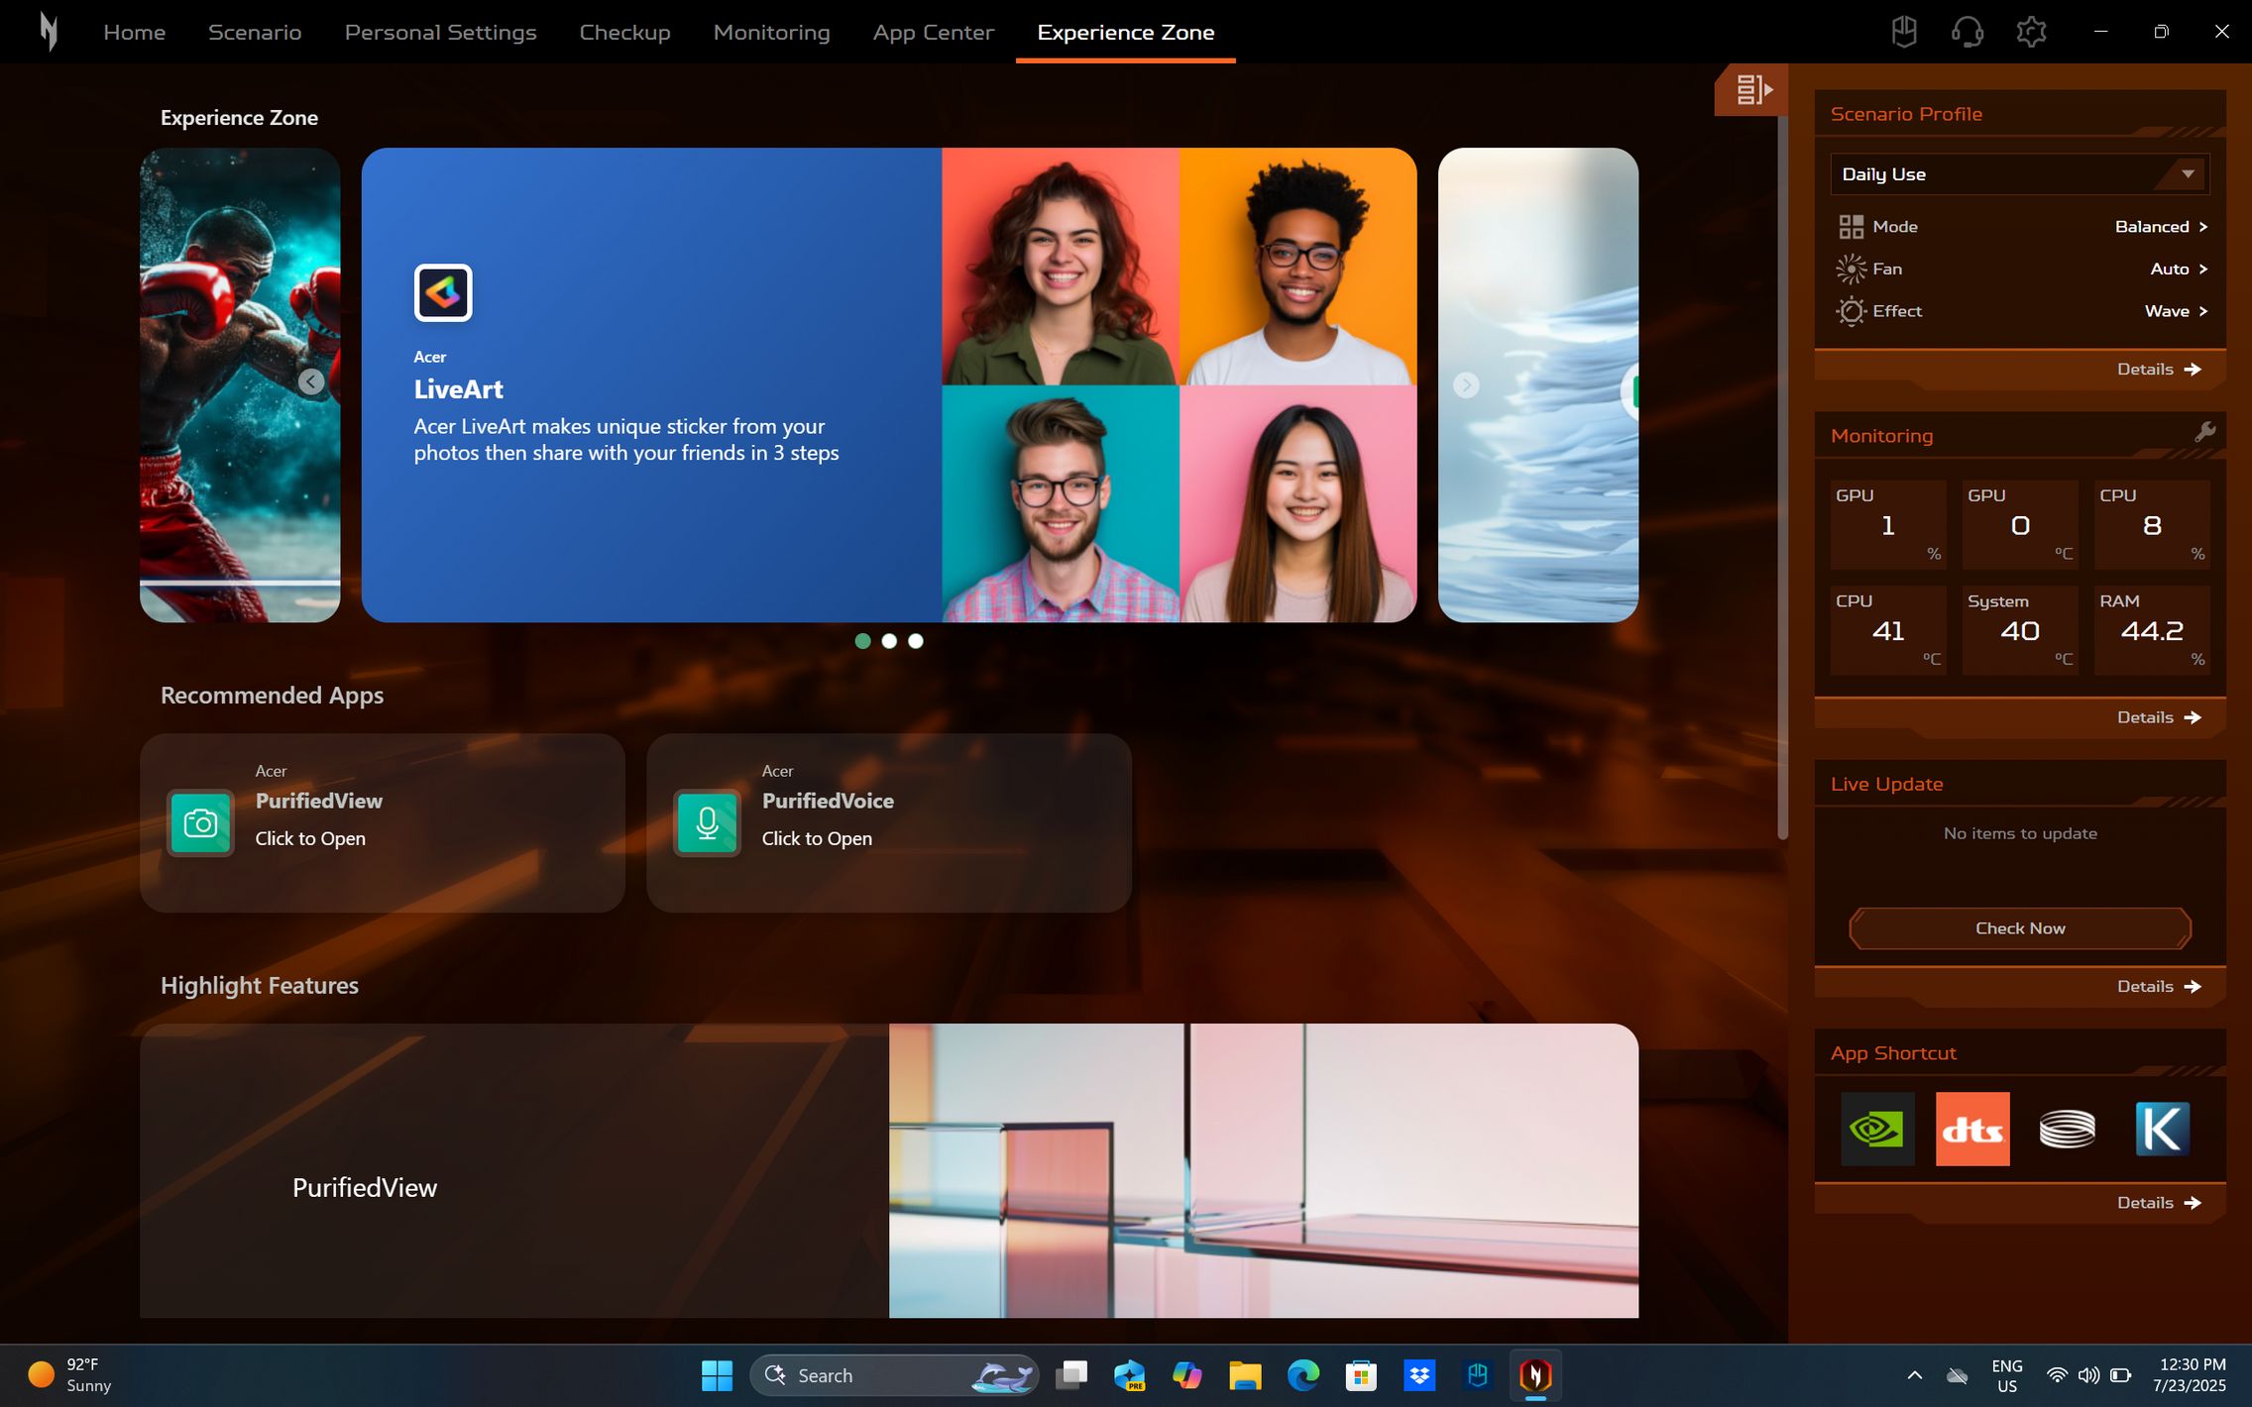Launch NVIDIA app shortcut
The image size is (2252, 1407).
(x=1877, y=1129)
